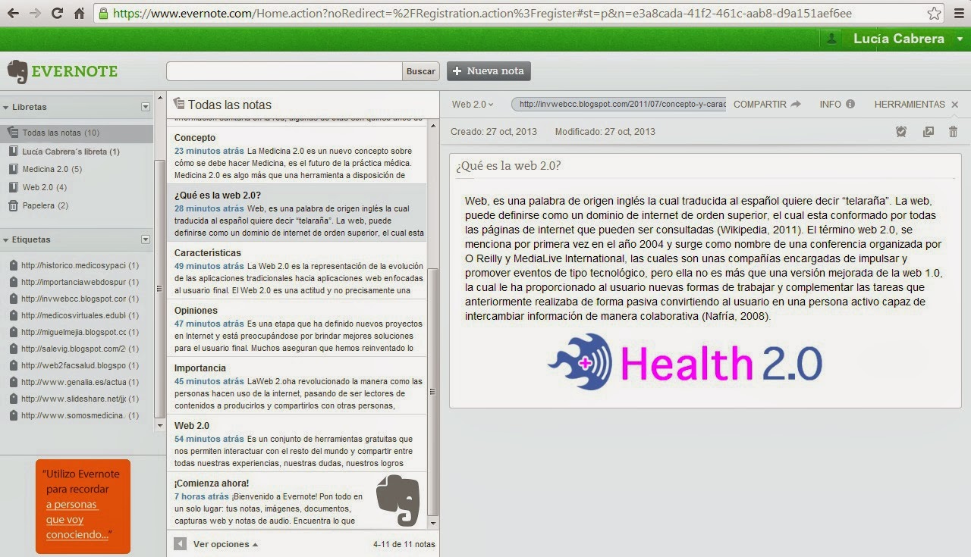Screen dimensions: 971x557
Task: Open the Concepto note
Action: (297, 155)
